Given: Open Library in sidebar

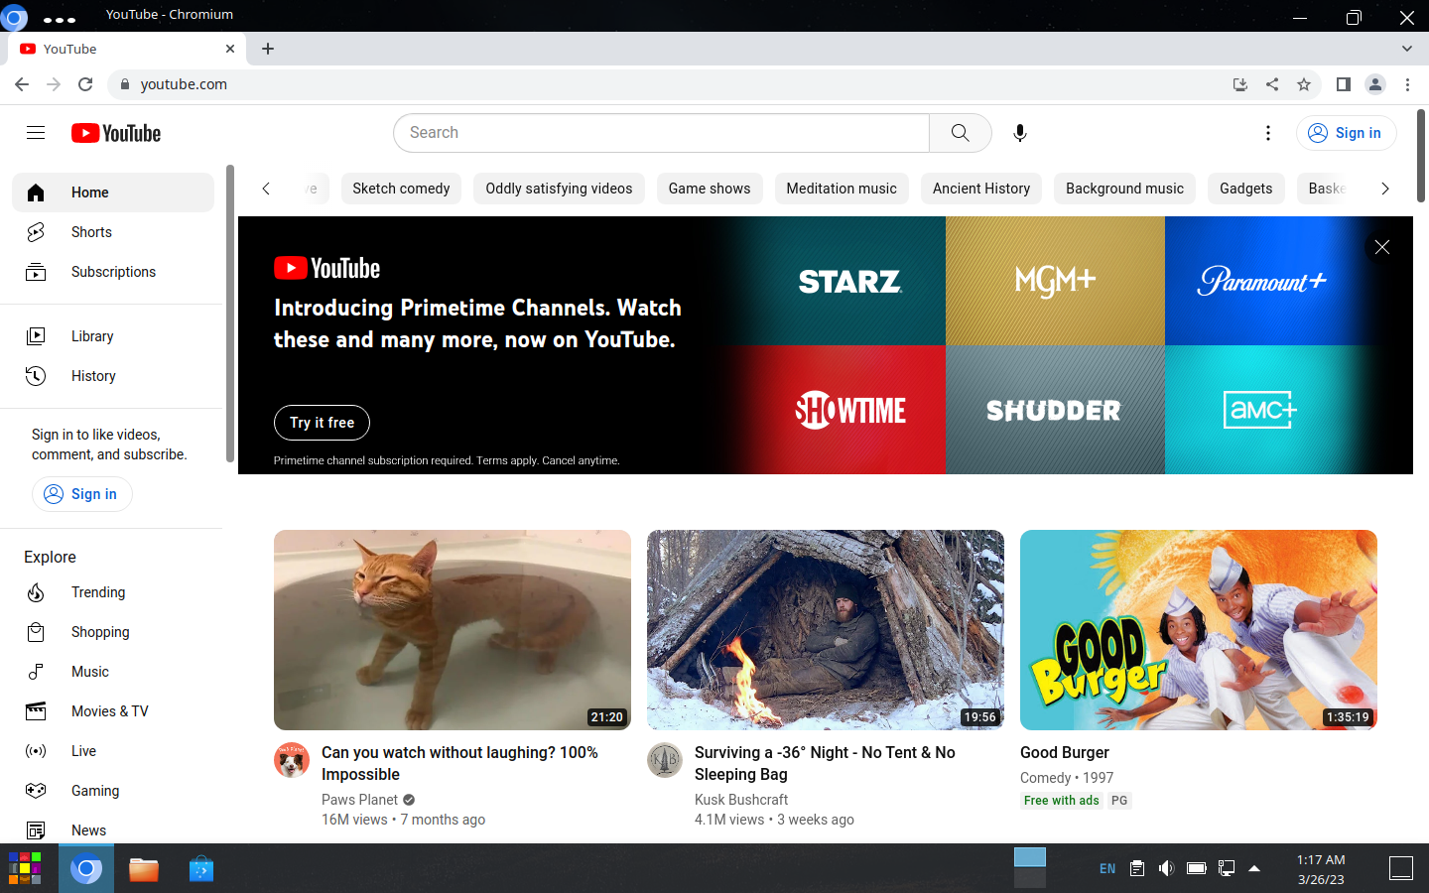Looking at the screenshot, I should click(x=113, y=336).
